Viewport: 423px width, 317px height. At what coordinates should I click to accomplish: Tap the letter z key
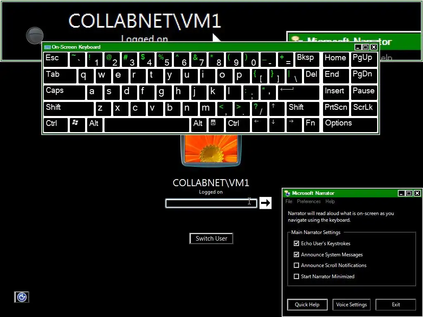point(103,109)
